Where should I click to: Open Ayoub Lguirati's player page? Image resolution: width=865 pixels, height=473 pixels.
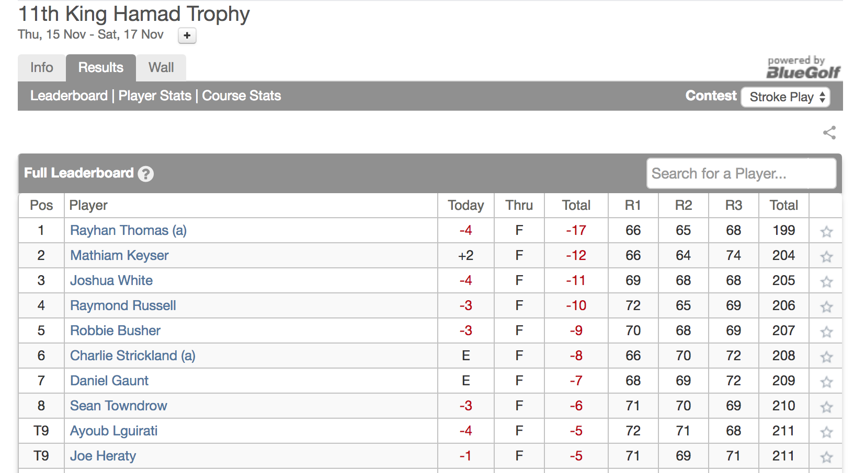click(114, 431)
